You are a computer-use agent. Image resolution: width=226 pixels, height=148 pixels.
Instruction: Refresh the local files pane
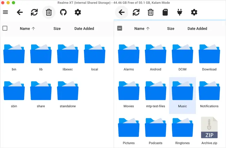(x=34, y=12)
